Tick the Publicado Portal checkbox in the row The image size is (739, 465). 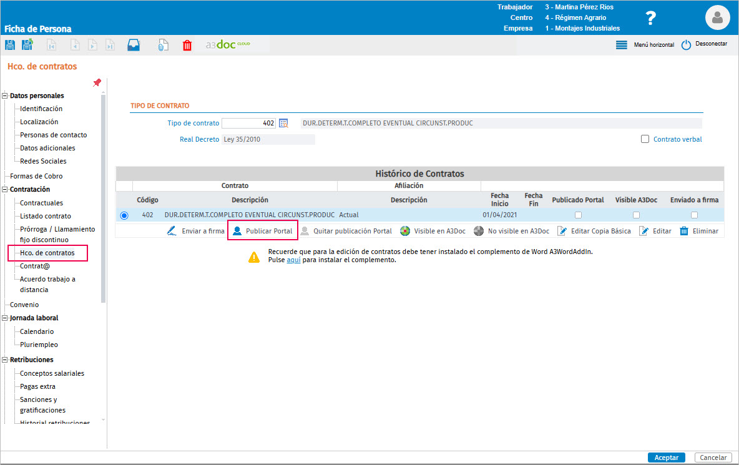(x=579, y=215)
